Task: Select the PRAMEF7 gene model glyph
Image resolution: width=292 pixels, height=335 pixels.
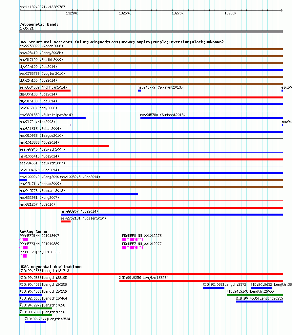Action: [133, 248]
